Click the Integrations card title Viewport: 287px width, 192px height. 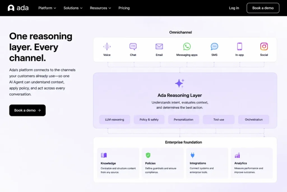click(x=198, y=163)
